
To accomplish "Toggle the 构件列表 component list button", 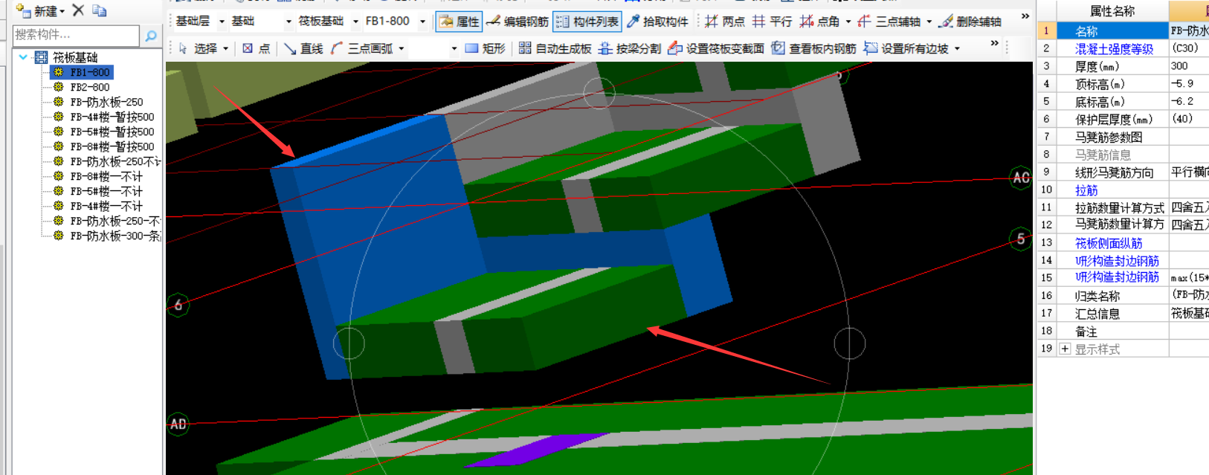I will coord(587,22).
